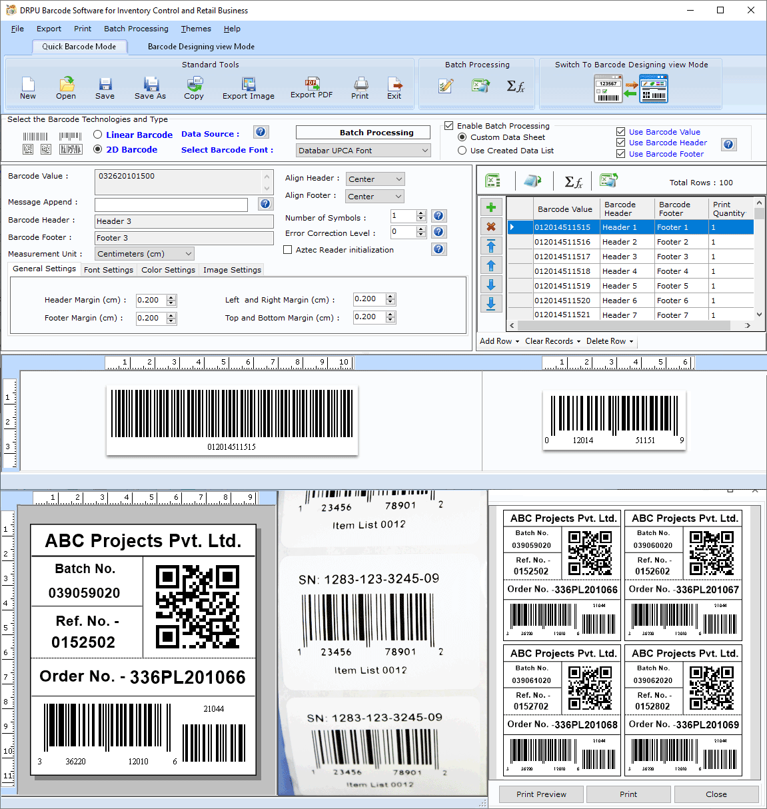Expand the Clear Records dropdown
Image resolution: width=767 pixels, height=809 pixels.
(x=552, y=341)
